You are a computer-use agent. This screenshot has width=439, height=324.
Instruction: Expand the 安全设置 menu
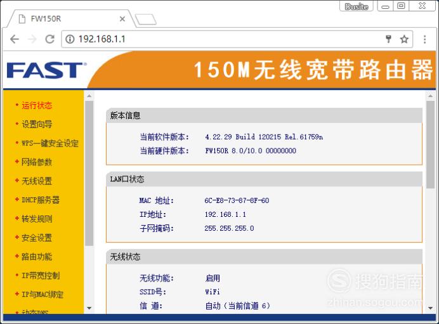coord(37,238)
